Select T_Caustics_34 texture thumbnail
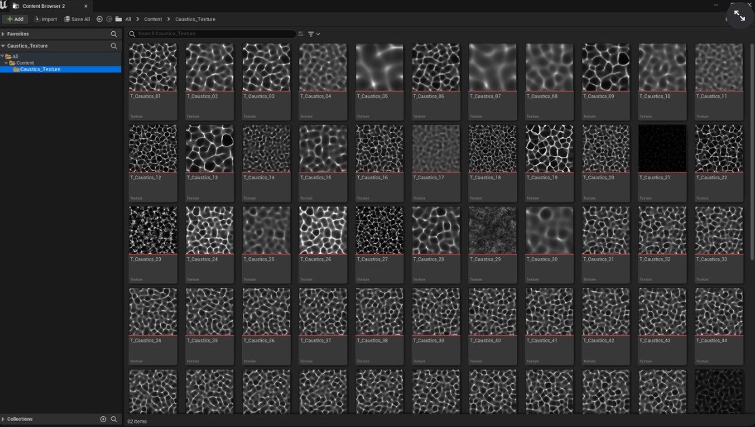Screen dimensions: 755x427 [153, 312]
